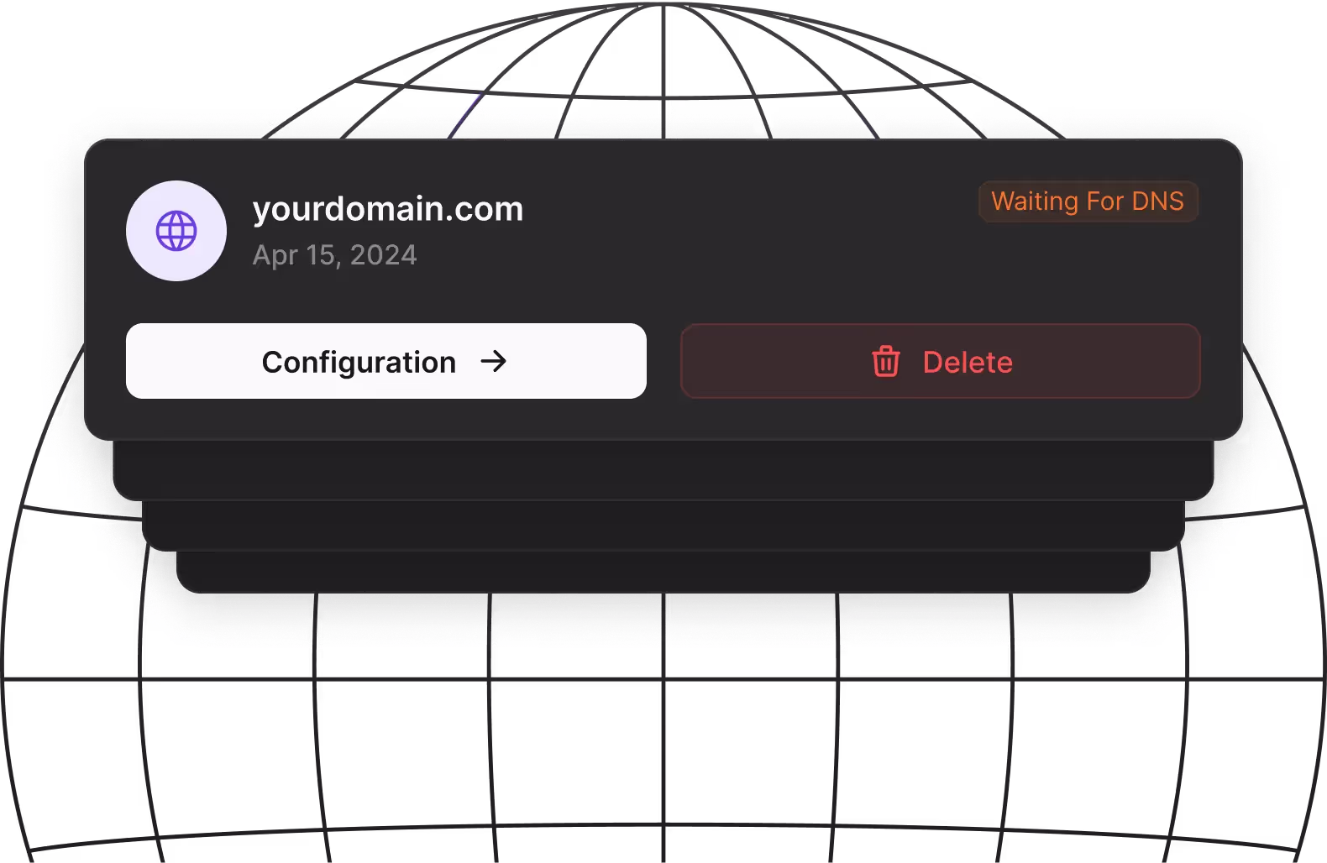Open the Configuration button
The width and height of the screenshot is (1327, 863).
pyautogui.click(x=386, y=361)
